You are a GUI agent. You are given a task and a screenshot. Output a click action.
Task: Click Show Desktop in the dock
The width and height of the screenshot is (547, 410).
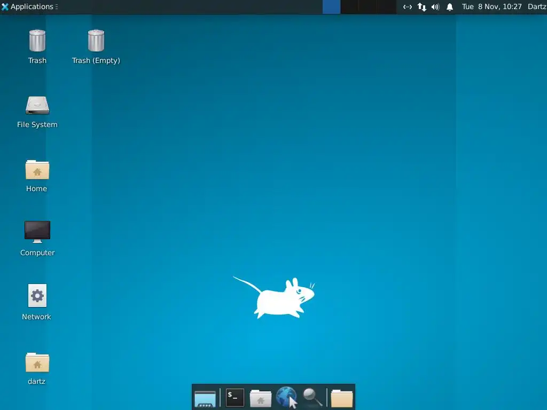pyautogui.click(x=205, y=398)
